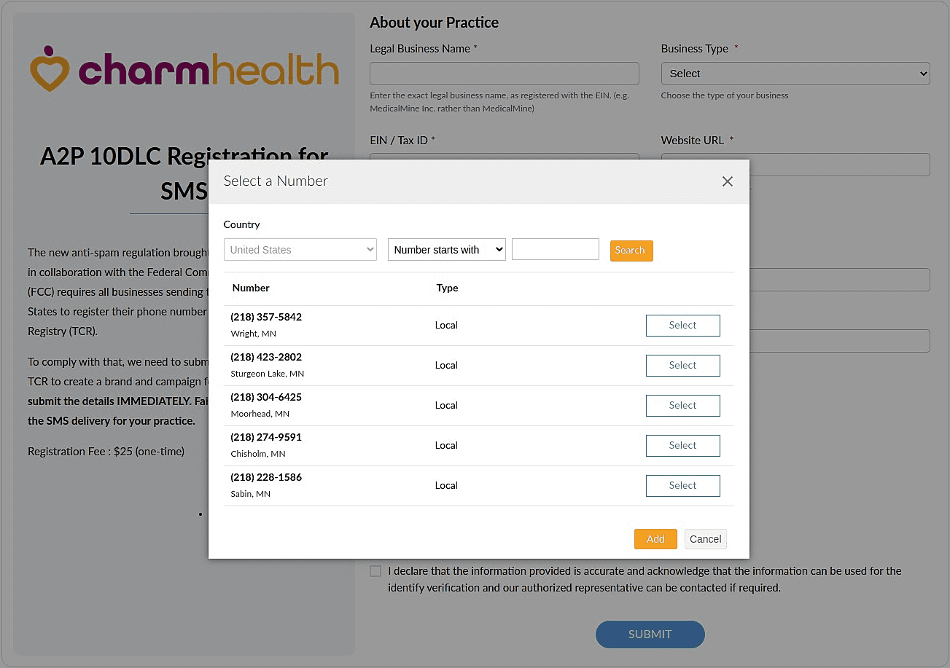Expand the 'Number starts with' dropdown
Image resolution: width=950 pixels, height=668 pixels.
tap(446, 250)
